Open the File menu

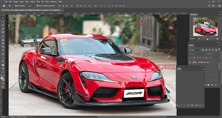coord(6,2)
